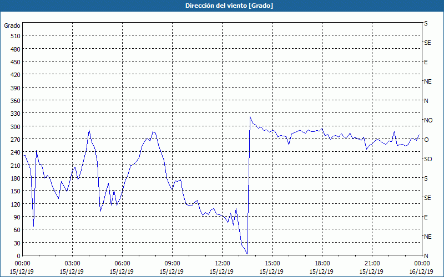Click the 330 y-axis label
444x277 pixels.
pos(16,114)
